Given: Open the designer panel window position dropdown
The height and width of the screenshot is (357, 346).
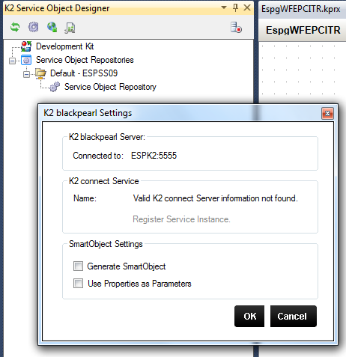Looking at the screenshot, I should tap(224, 7).
